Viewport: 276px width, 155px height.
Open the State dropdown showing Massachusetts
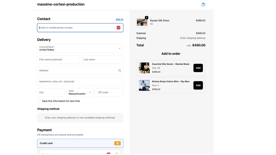80,92
